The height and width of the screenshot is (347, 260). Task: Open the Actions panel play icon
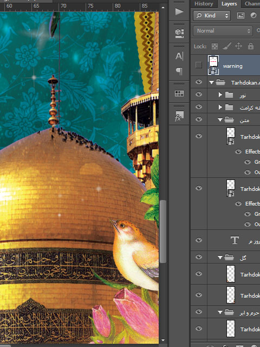pos(179,11)
